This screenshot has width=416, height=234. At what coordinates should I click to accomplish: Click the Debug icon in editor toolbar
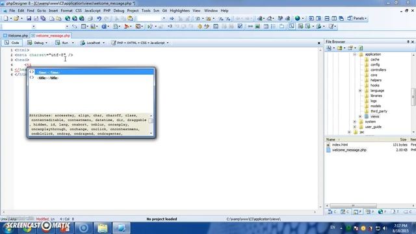click(30, 43)
